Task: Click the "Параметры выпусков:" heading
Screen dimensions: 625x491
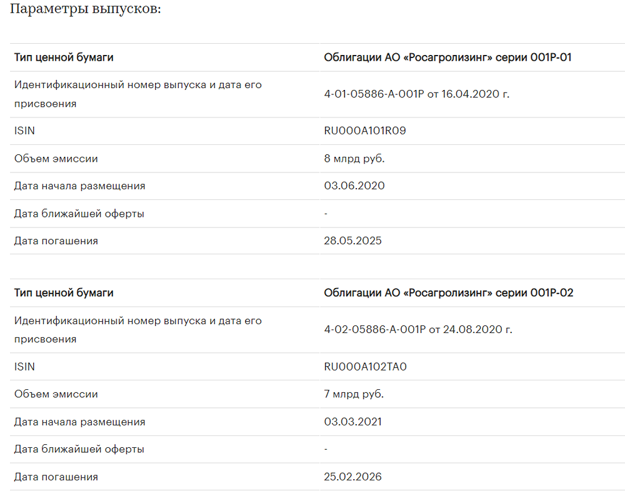Action: 86,10
